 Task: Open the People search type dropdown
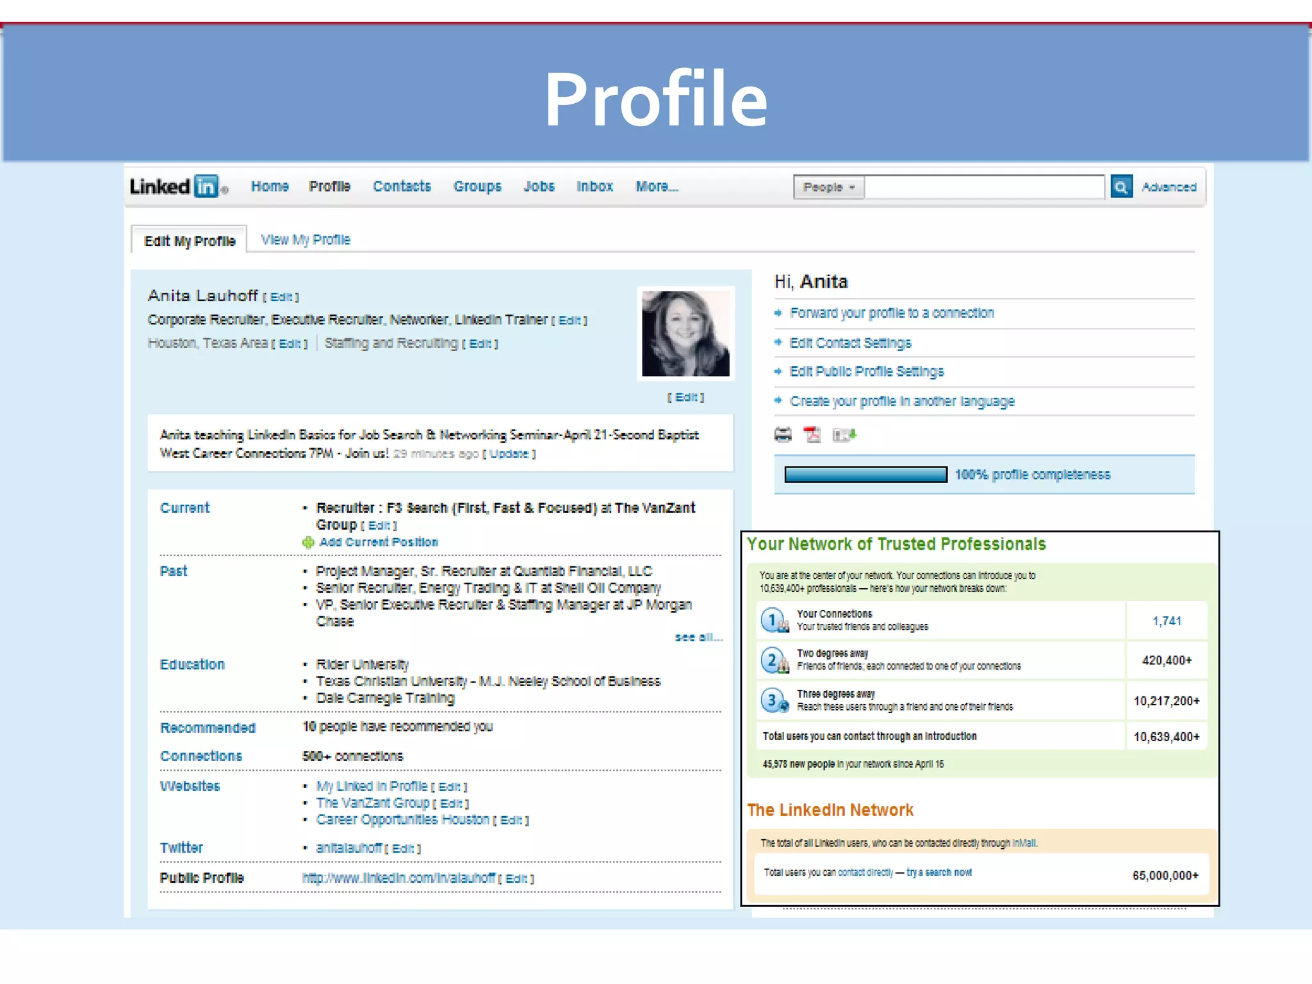(x=829, y=187)
